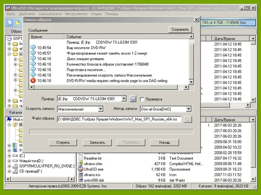Click the red error icon at 10:46:18
This screenshot has width=261, height=195.
pos(33,80)
